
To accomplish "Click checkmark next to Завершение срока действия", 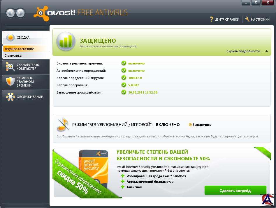I will pos(124,92).
